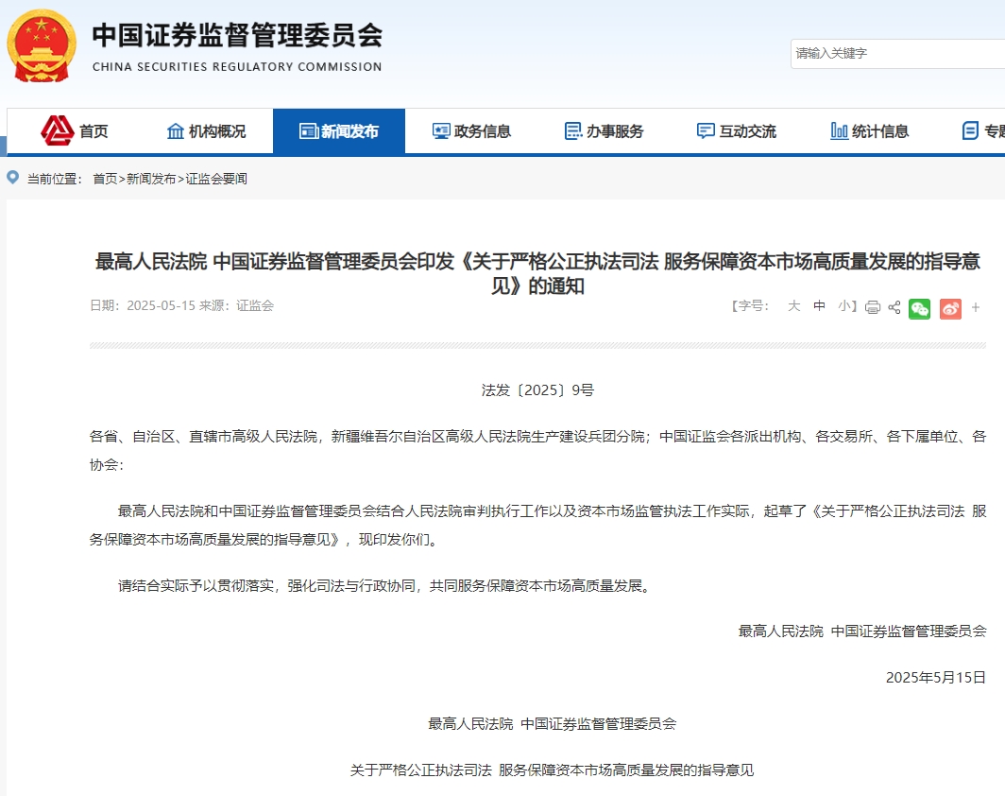The image size is (1005, 796).
Task: Click the CHINA SECURITIES REGULATORY COMMISSION text
Action: click(x=237, y=67)
